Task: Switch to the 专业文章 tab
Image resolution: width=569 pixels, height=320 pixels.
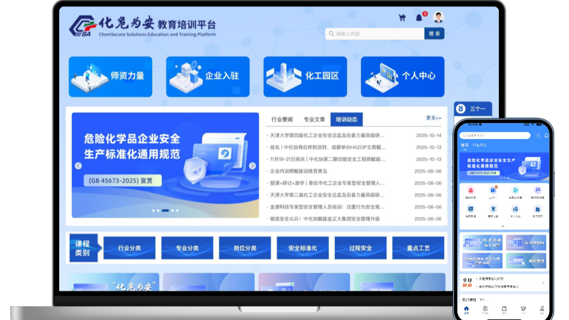Action: (314, 119)
